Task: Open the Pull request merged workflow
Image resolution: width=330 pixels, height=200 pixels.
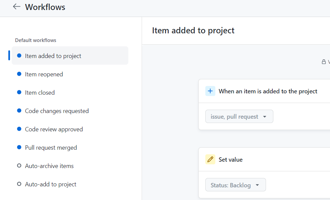Action: coord(51,148)
